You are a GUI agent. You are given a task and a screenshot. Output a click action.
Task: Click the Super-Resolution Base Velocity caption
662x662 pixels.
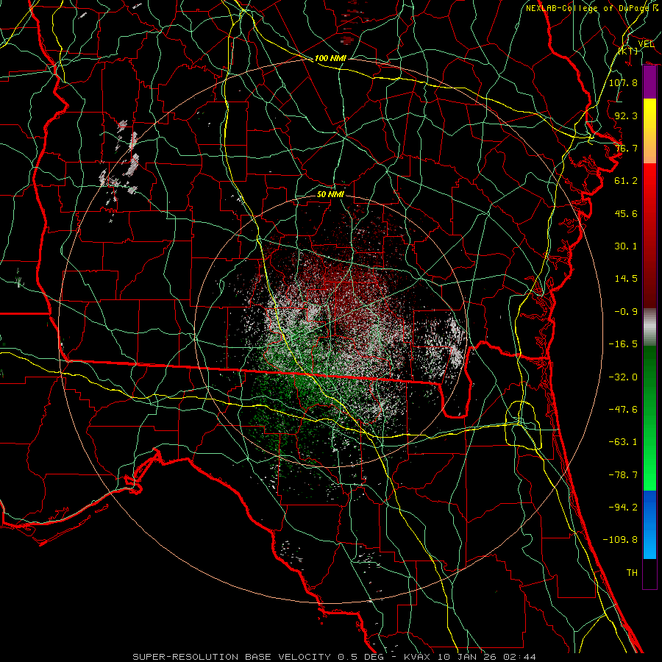(335, 657)
